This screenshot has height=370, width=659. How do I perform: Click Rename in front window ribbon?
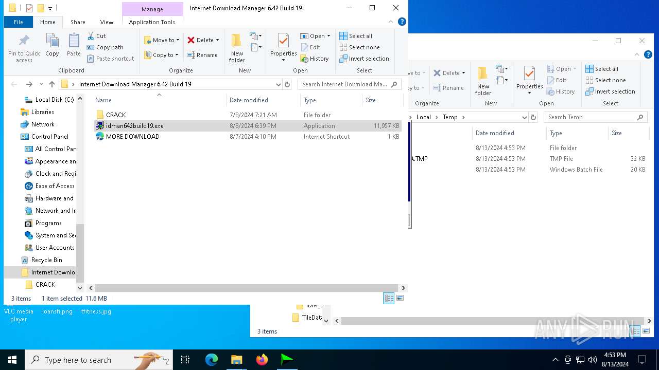point(202,55)
